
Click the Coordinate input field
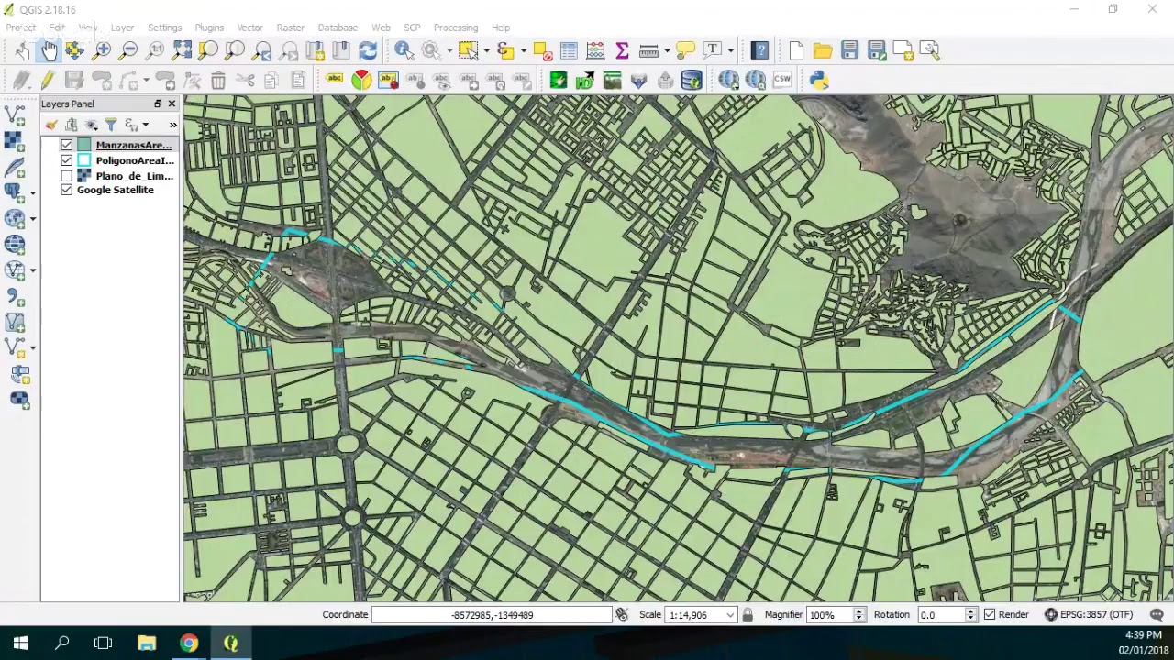point(492,615)
